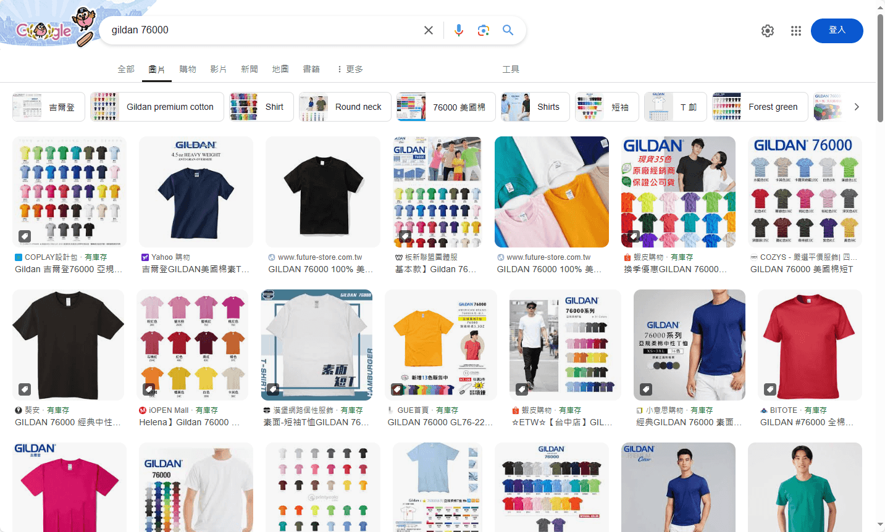Open the 工具 filter options
Screen dimensions: 885x532
coord(511,69)
